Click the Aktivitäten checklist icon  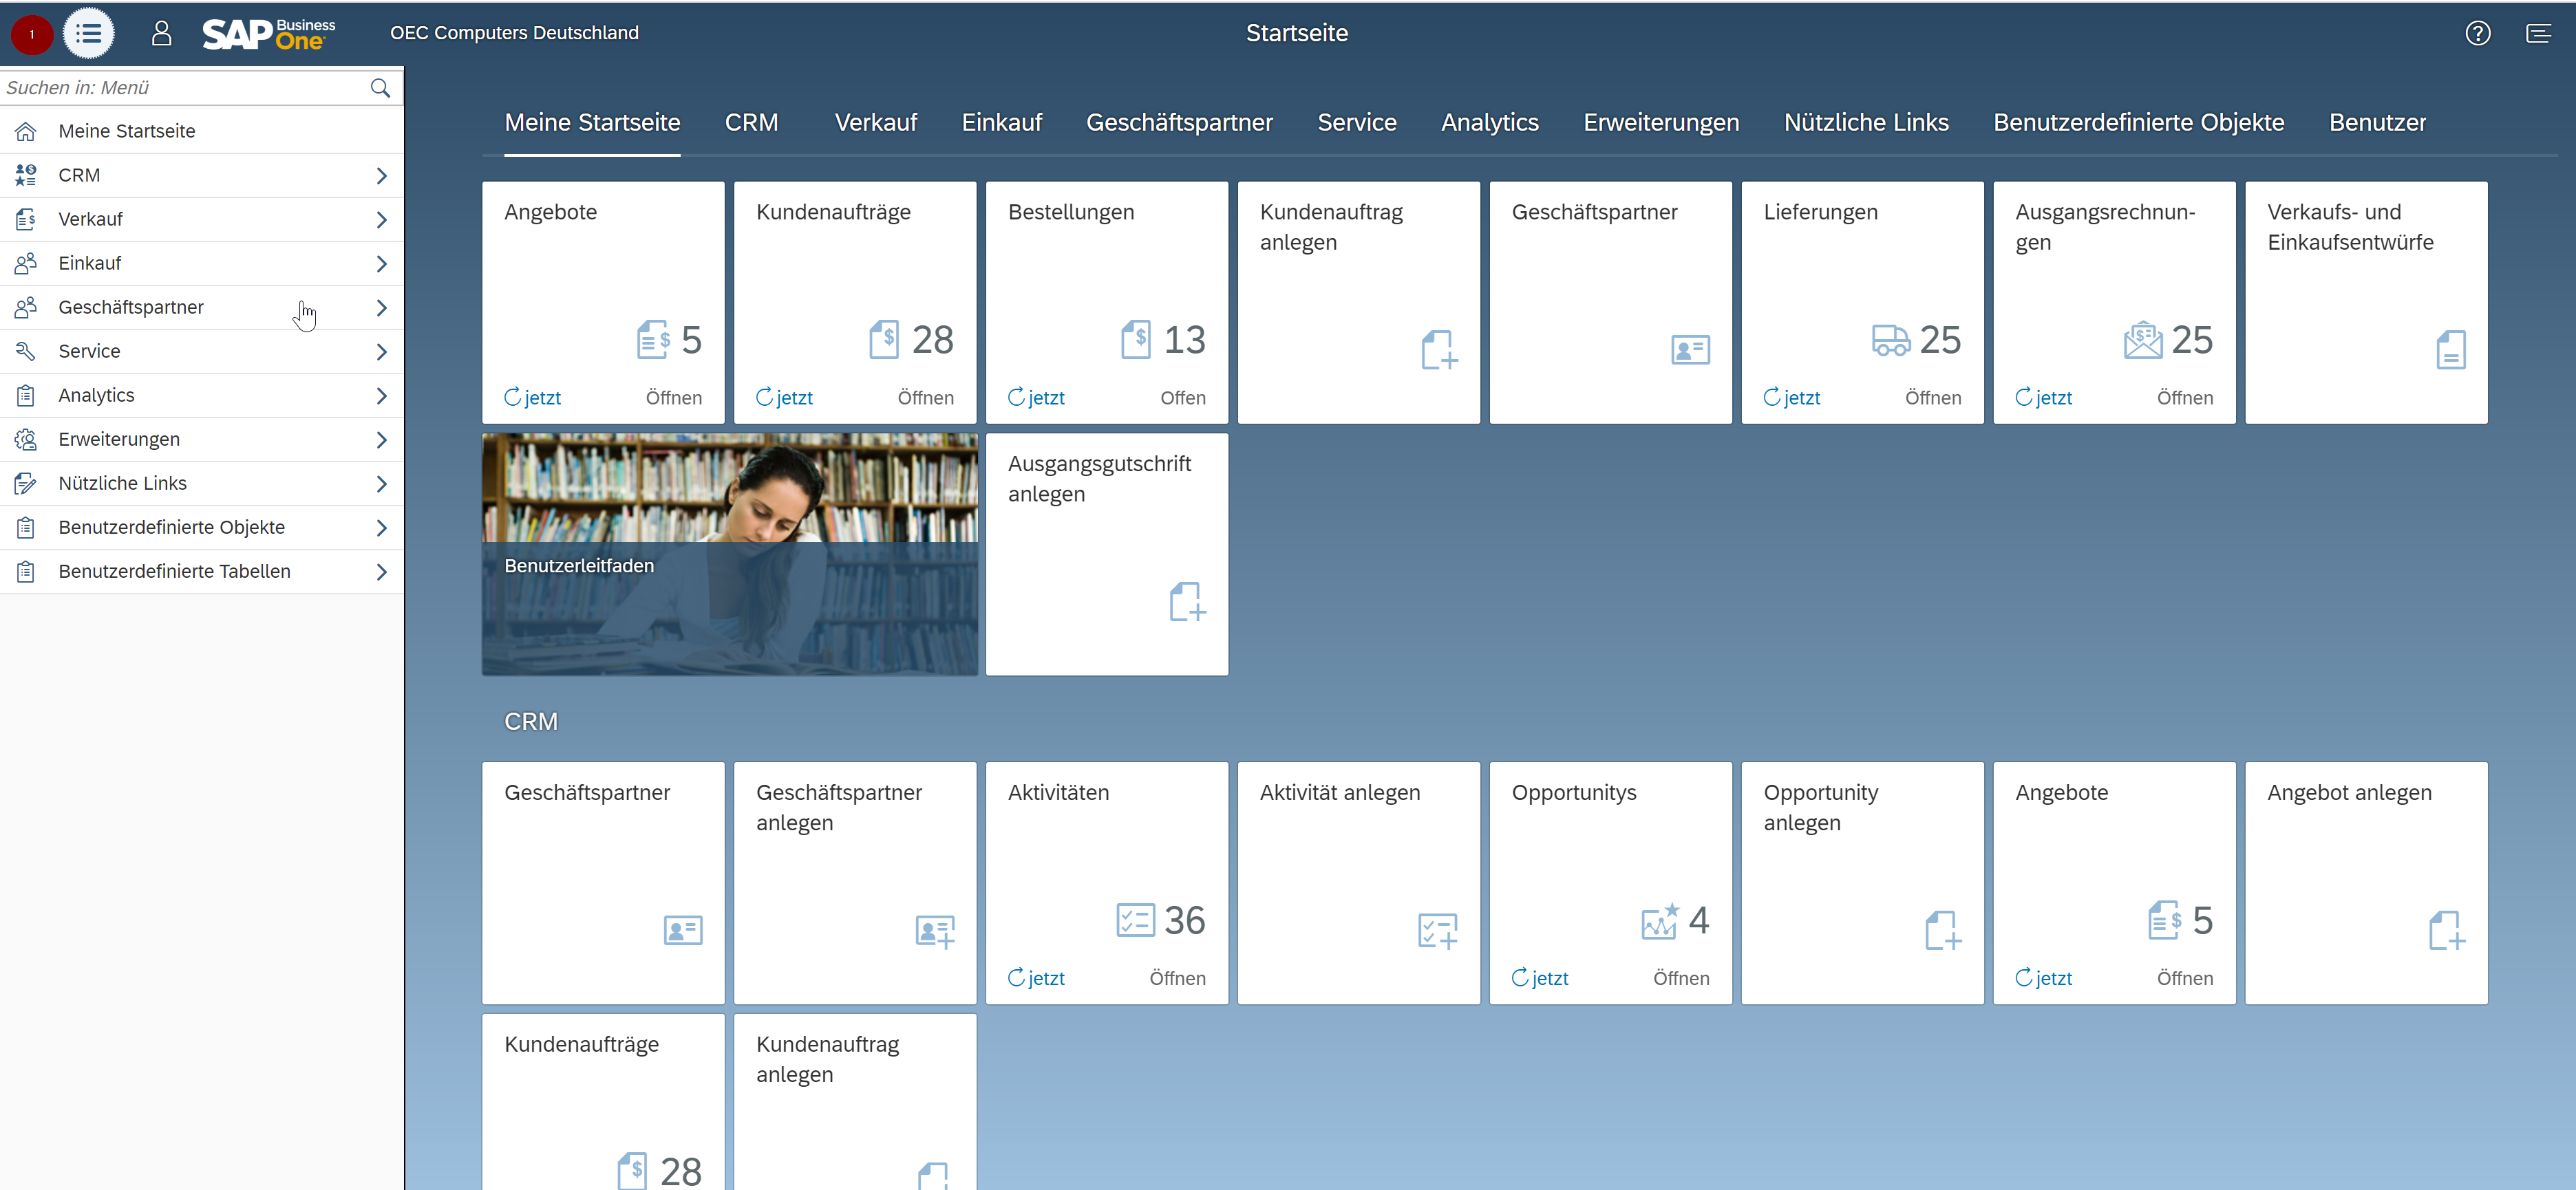click(1135, 920)
